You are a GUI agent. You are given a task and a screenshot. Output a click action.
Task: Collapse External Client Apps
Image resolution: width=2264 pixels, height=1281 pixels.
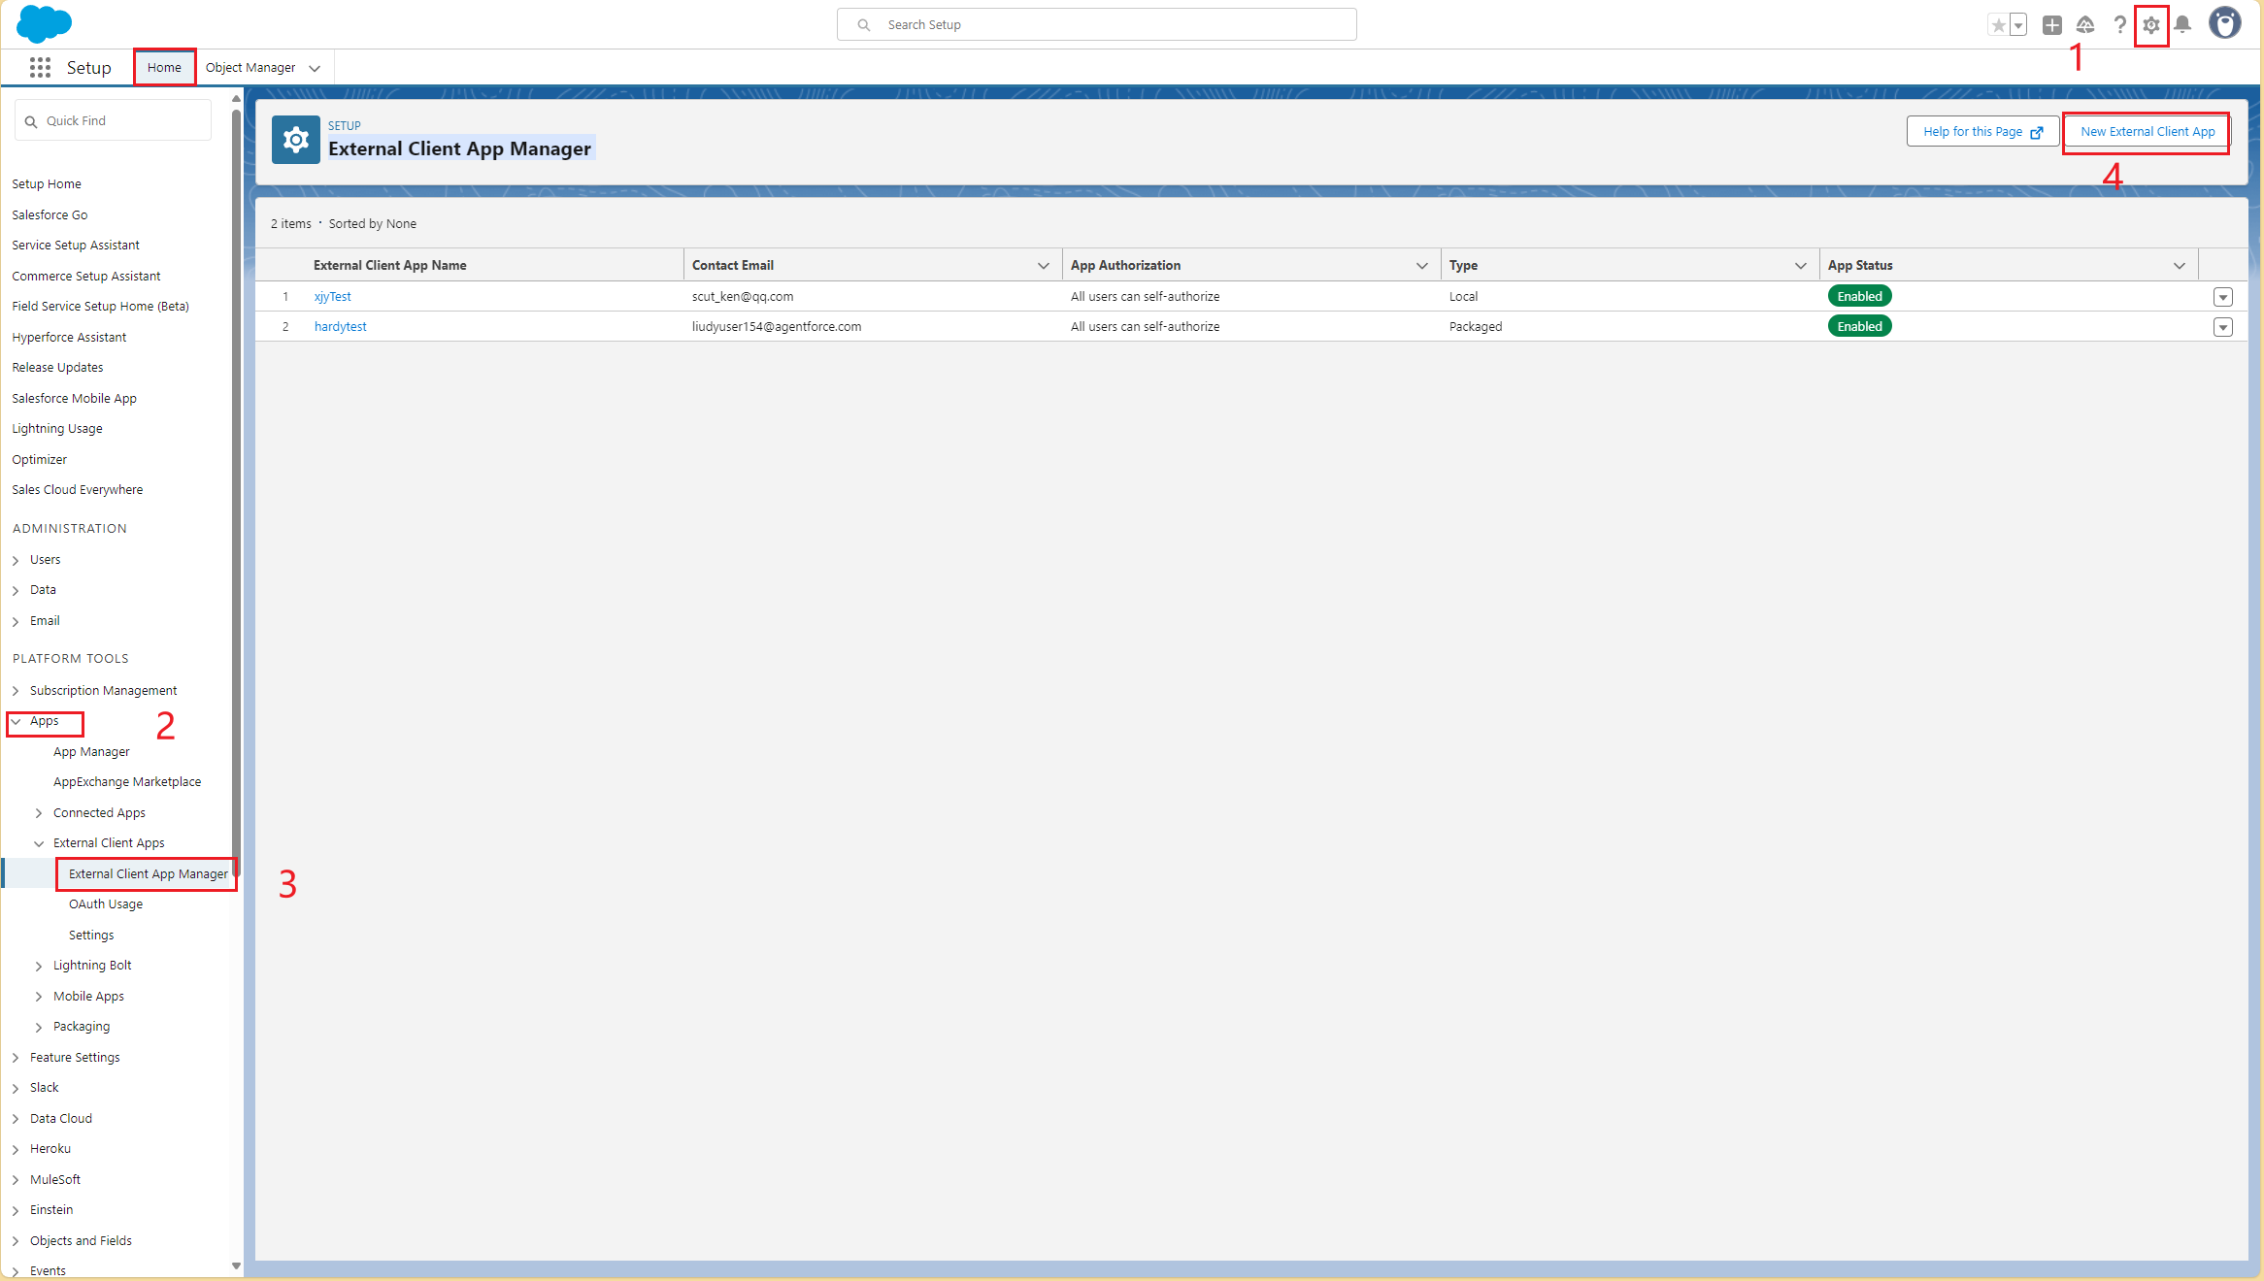point(39,843)
